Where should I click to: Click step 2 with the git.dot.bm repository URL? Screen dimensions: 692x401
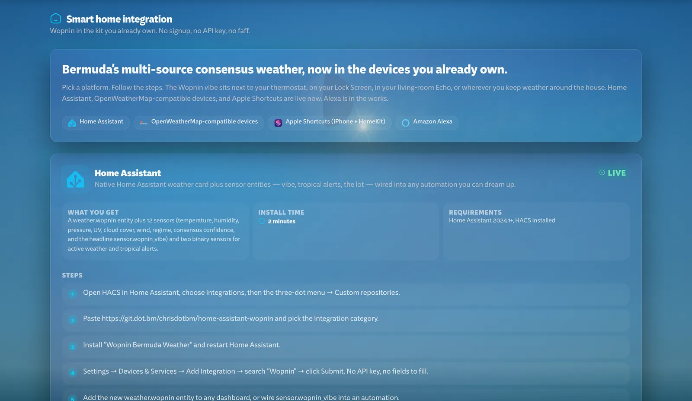click(346, 320)
